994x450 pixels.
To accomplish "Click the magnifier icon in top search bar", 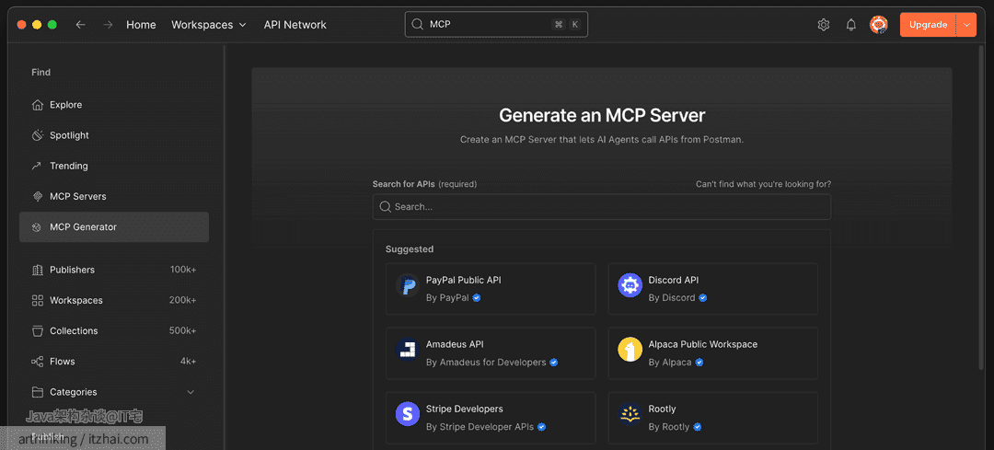I will click(x=417, y=24).
